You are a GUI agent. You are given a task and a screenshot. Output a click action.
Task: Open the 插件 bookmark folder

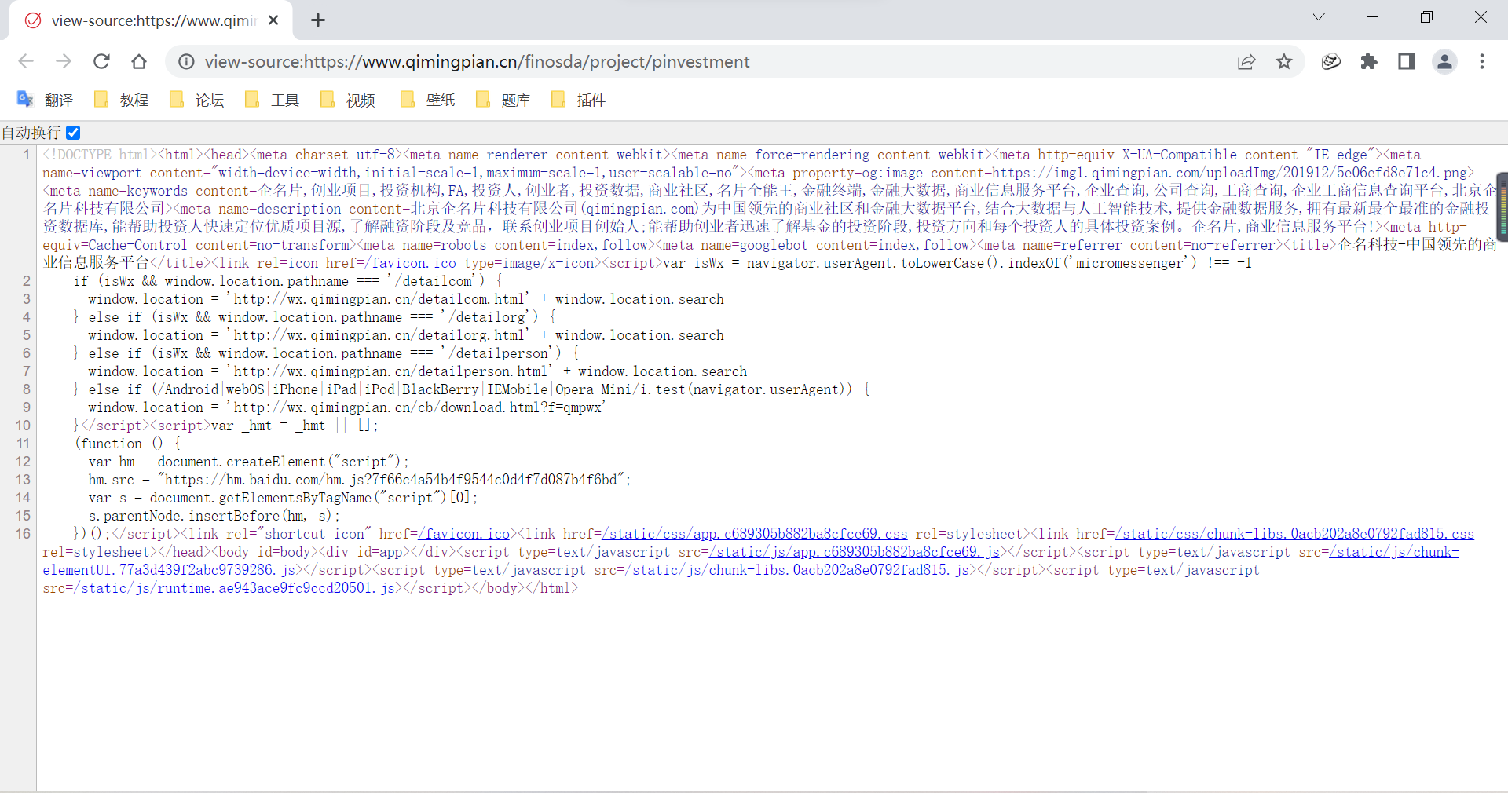[578, 100]
